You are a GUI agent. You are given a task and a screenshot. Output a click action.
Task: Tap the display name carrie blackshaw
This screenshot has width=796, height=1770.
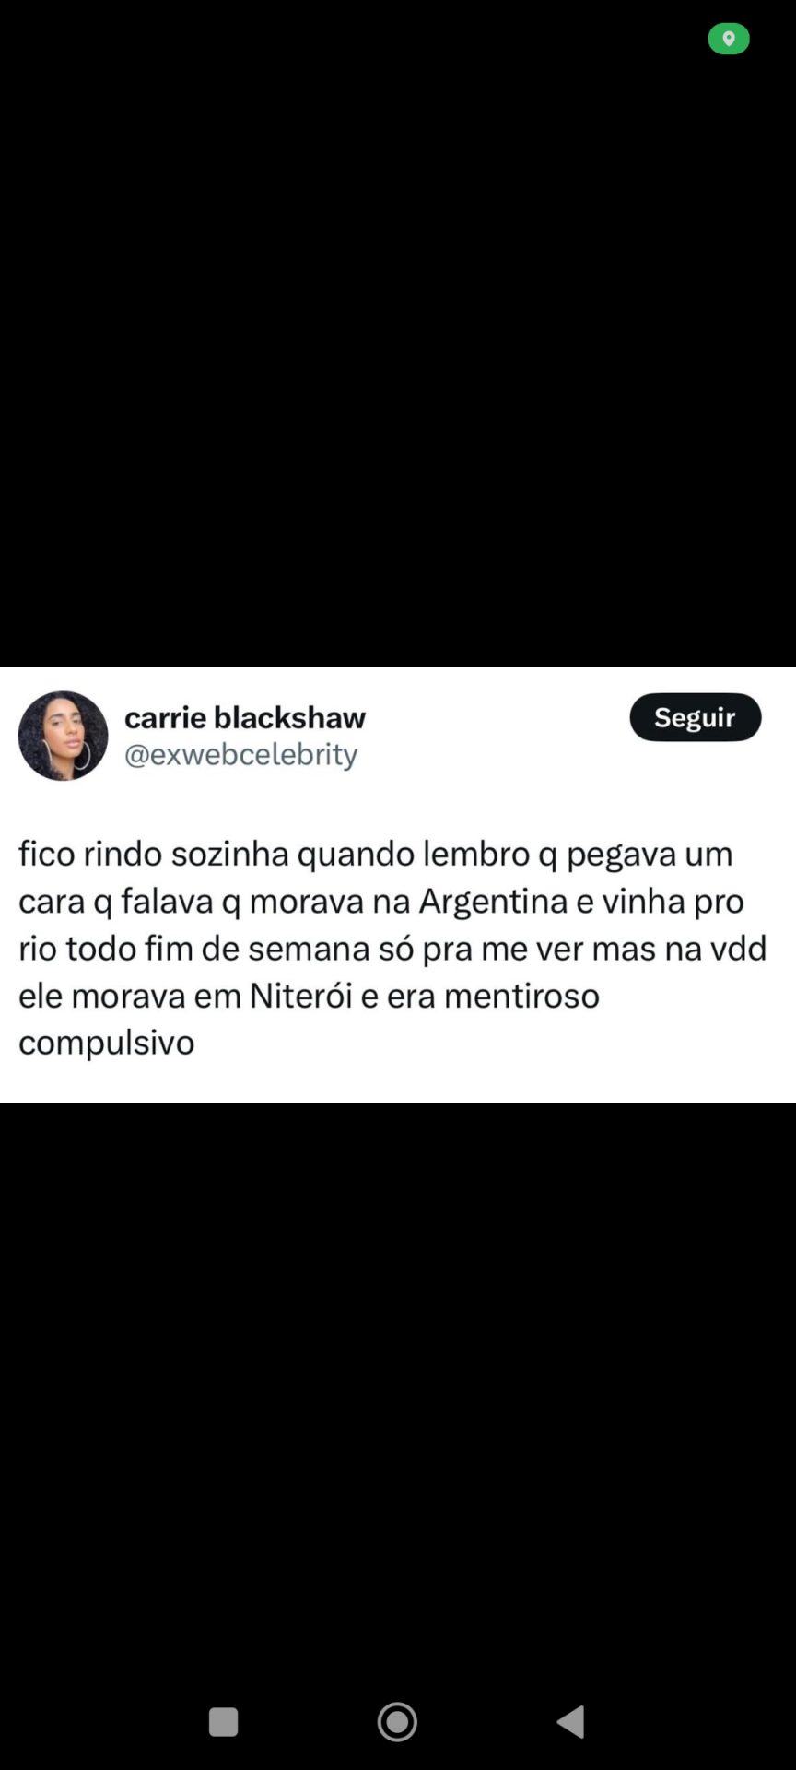tap(245, 716)
